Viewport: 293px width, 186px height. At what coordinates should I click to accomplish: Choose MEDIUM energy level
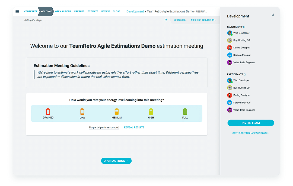[x=116, y=111]
